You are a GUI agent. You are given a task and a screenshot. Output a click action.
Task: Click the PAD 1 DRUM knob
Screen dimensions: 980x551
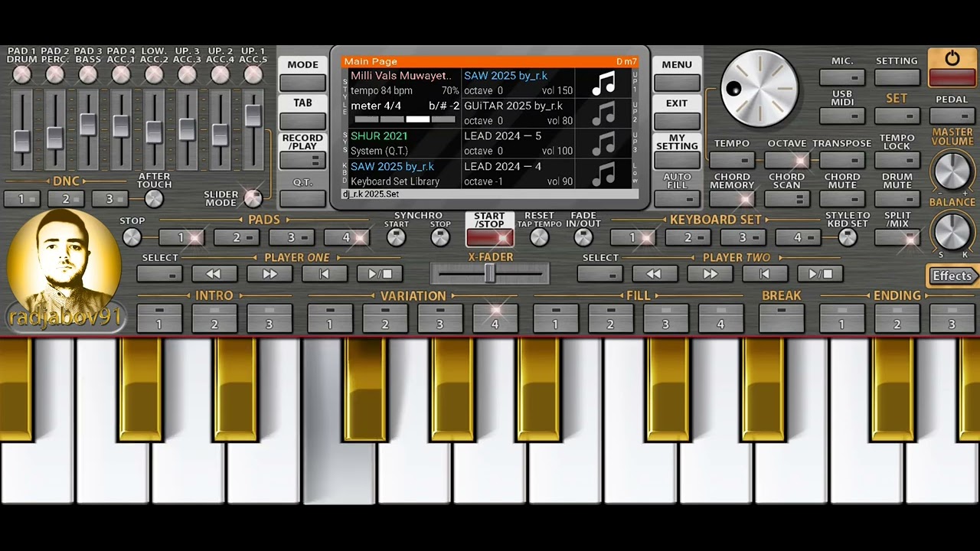[21, 74]
